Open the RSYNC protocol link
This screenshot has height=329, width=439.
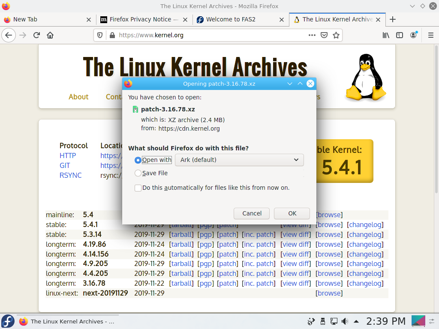pos(70,175)
